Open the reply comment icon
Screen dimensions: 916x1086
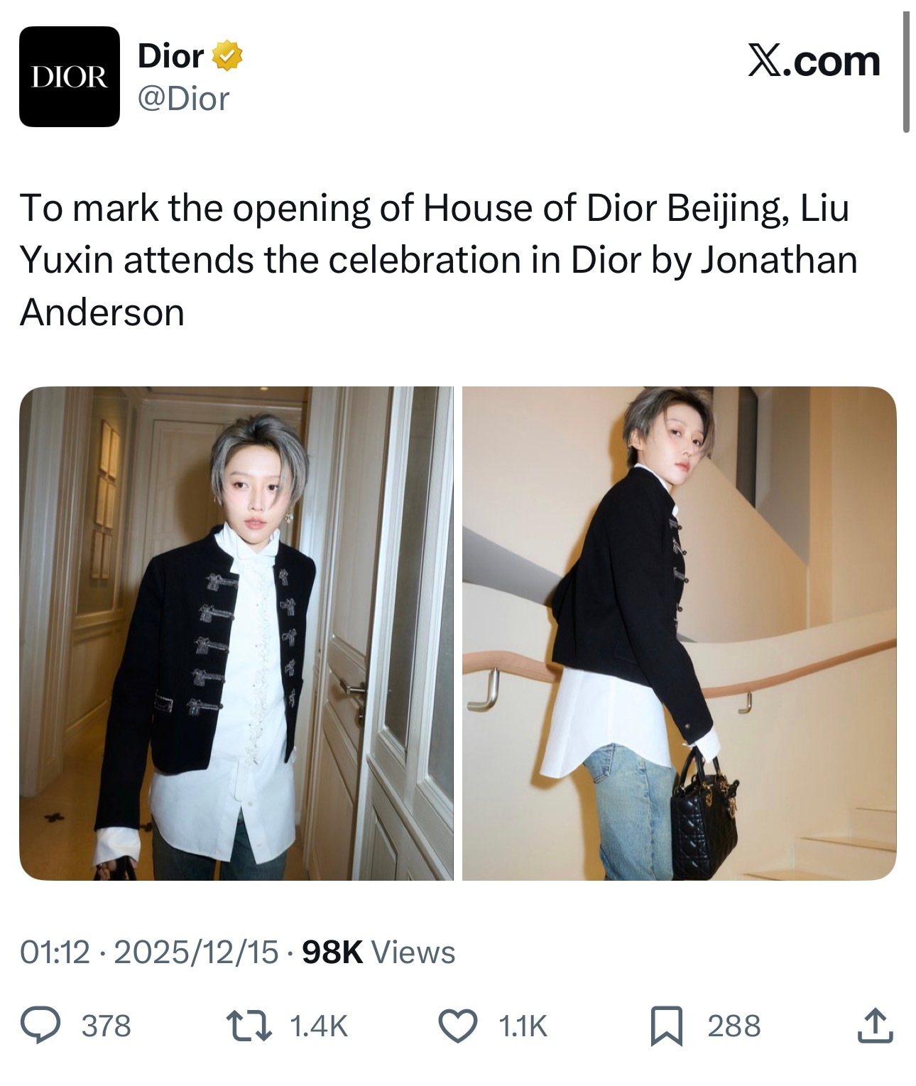click(40, 1026)
